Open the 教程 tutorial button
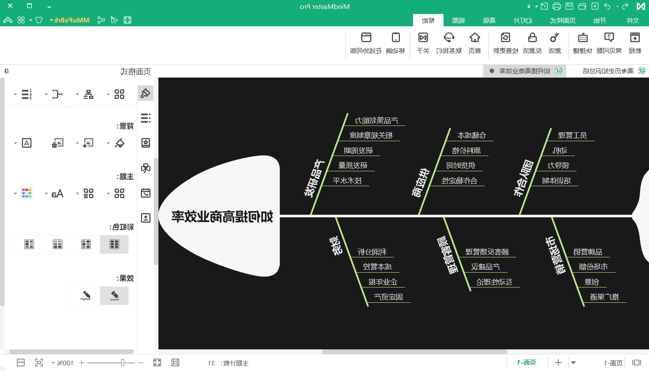649x371 pixels. (635, 43)
